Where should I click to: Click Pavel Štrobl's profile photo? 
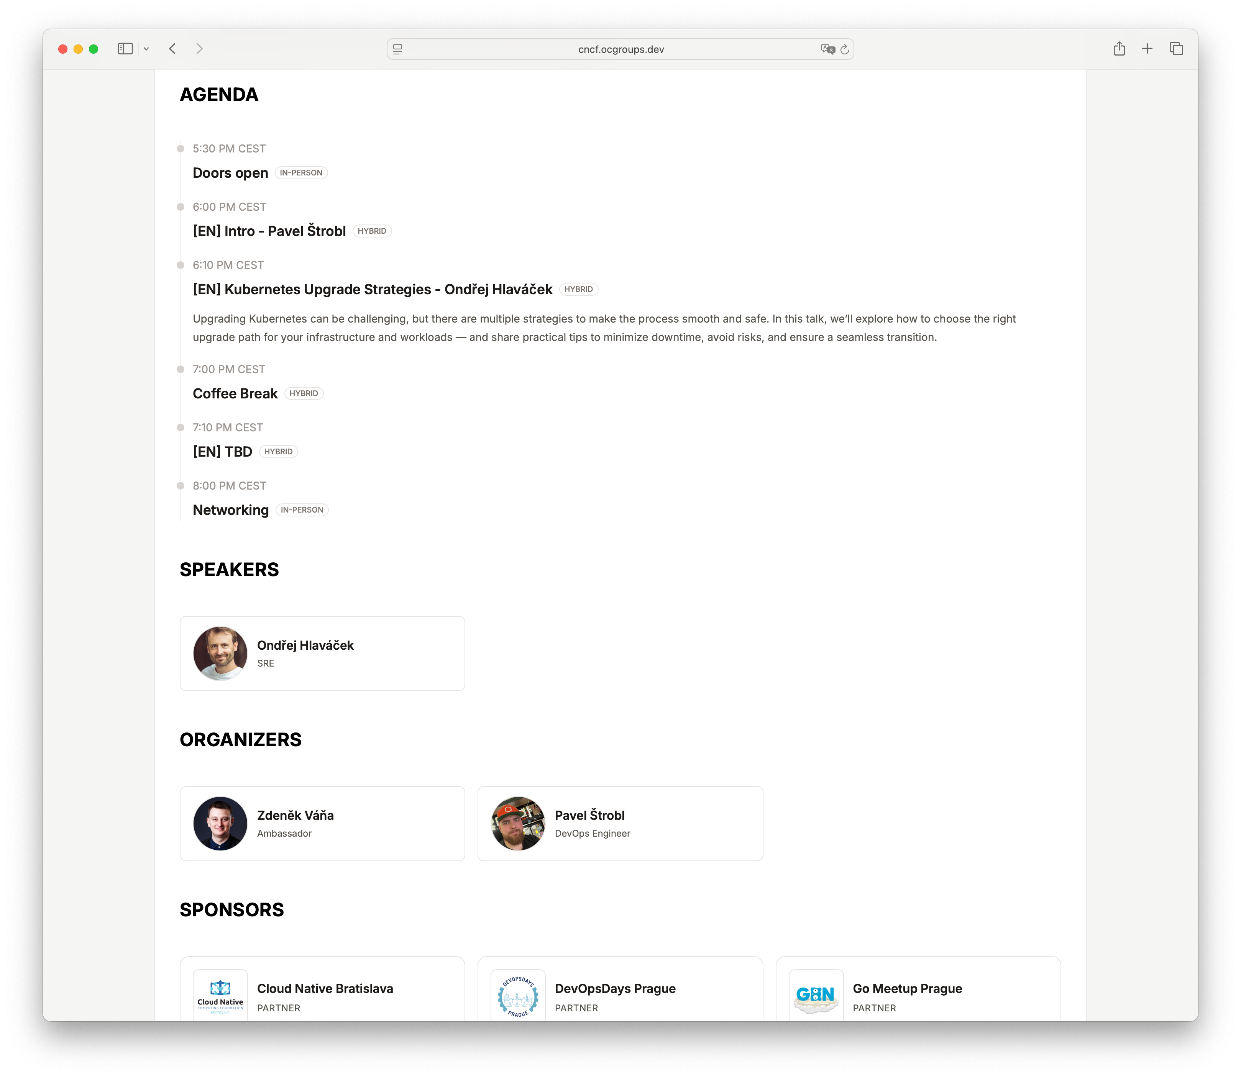(x=517, y=823)
